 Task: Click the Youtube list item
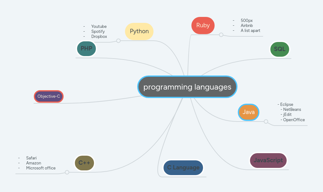coord(99,26)
